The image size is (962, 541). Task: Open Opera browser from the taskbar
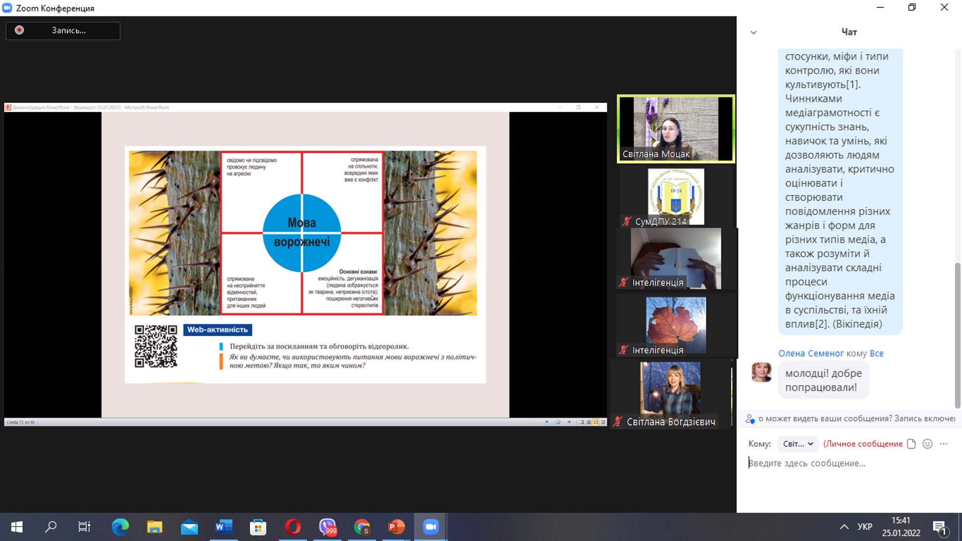coord(292,527)
